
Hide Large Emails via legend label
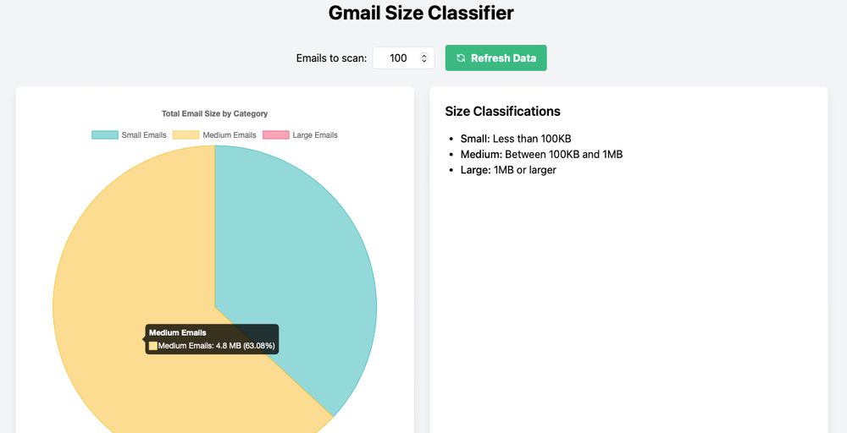pyautogui.click(x=315, y=134)
